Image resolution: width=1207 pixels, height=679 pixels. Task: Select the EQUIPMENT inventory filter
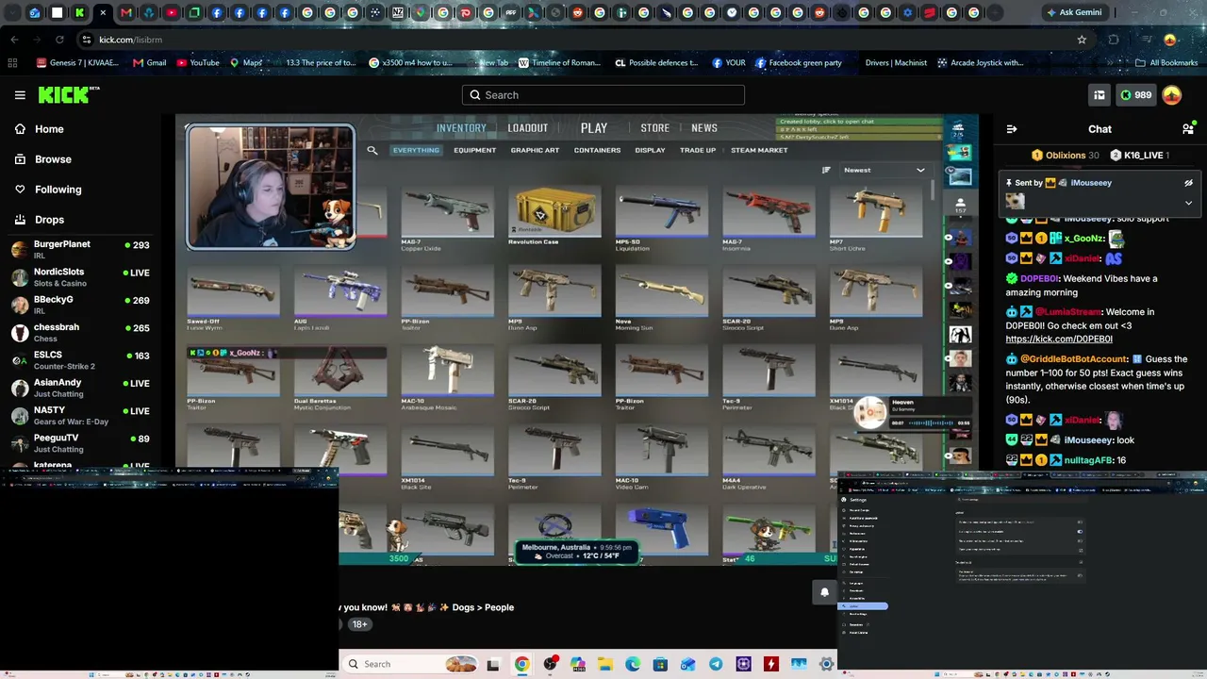(474, 150)
